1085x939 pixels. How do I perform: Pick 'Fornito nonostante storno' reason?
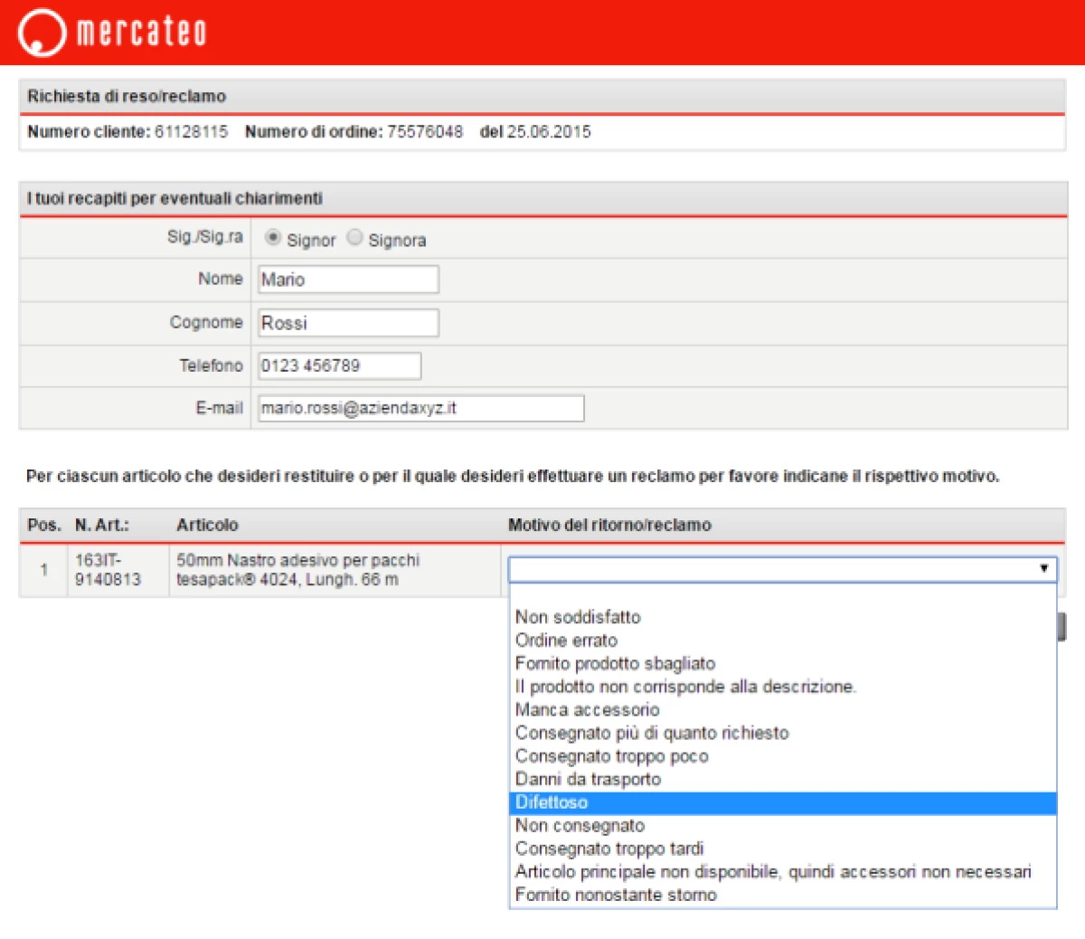[616, 895]
